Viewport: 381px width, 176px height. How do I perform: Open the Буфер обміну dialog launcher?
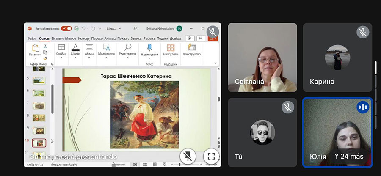(52, 64)
